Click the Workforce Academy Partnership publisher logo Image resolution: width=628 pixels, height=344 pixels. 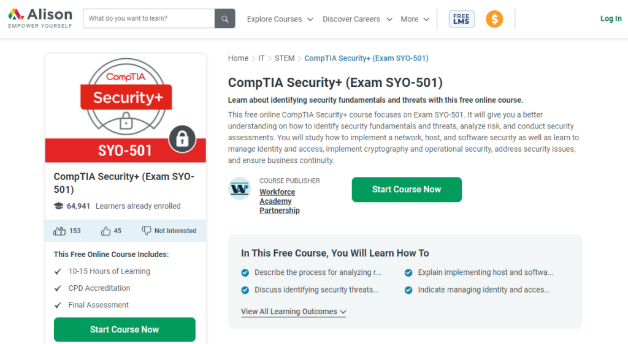coord(240,189)
